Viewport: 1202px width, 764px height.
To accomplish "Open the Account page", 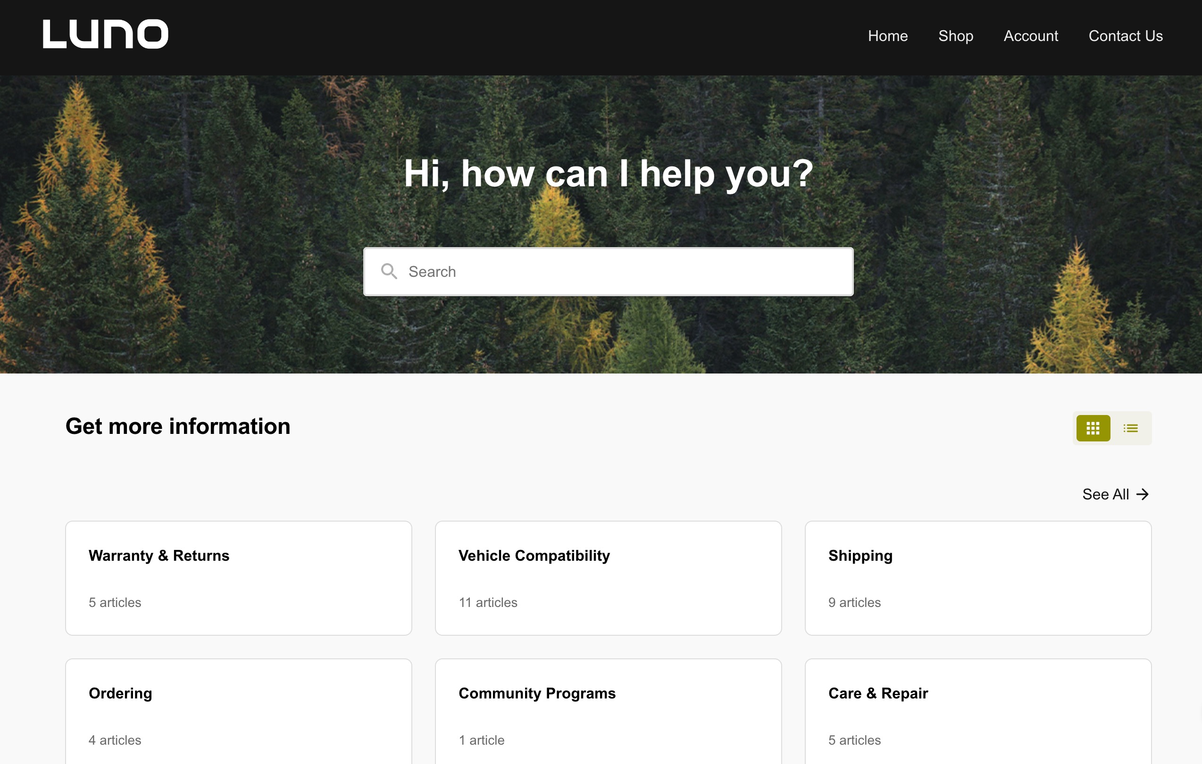I will click(x=1030, y=35).
